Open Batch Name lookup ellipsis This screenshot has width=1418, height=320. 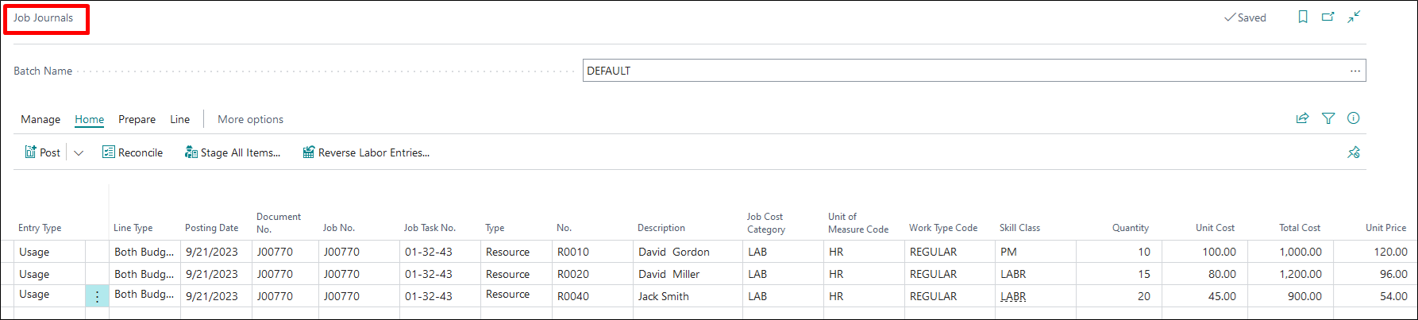[x=1355, y=71]
